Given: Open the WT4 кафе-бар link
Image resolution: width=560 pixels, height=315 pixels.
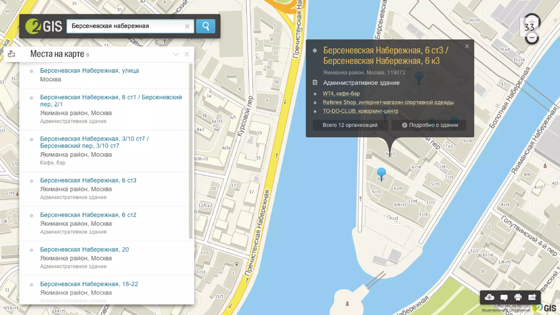Looking at the screenshot, I should [x=341, y=94].
